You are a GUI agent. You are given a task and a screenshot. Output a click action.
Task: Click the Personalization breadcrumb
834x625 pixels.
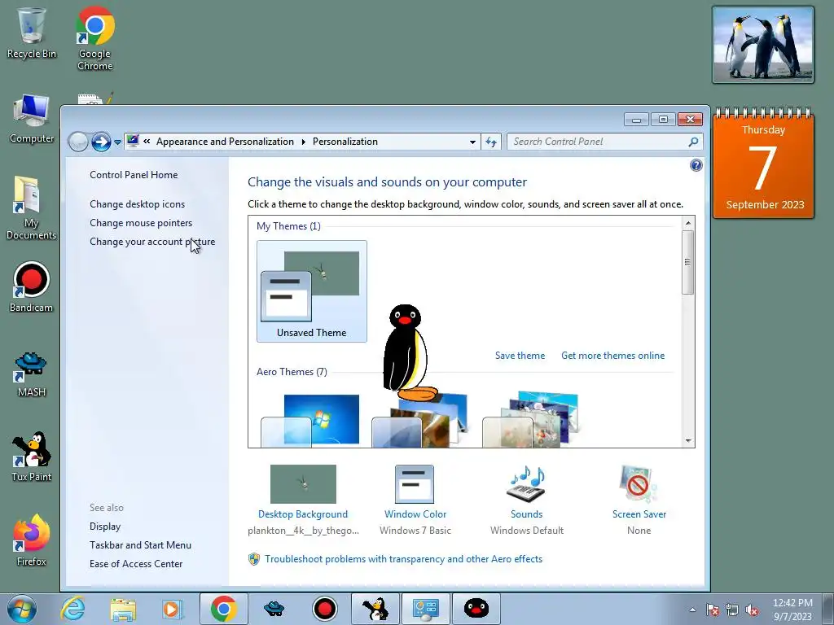[345, 142]
